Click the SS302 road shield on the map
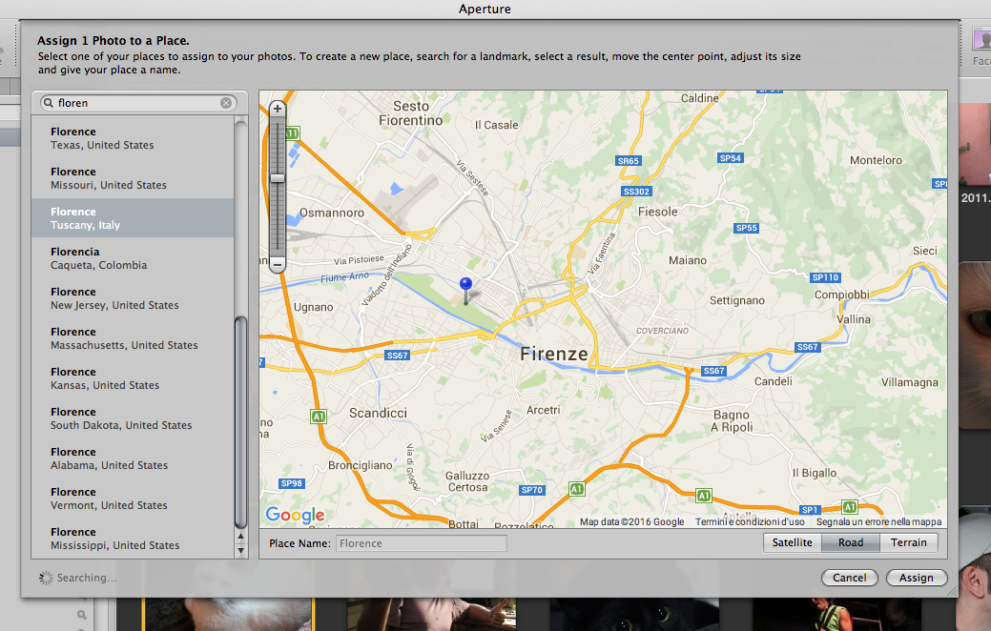Screen dimensions: 991x631 (x=636, y=192)
